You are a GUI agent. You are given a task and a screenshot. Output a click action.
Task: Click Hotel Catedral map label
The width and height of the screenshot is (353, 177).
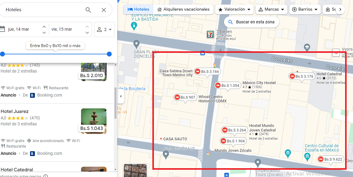[329, 74]
